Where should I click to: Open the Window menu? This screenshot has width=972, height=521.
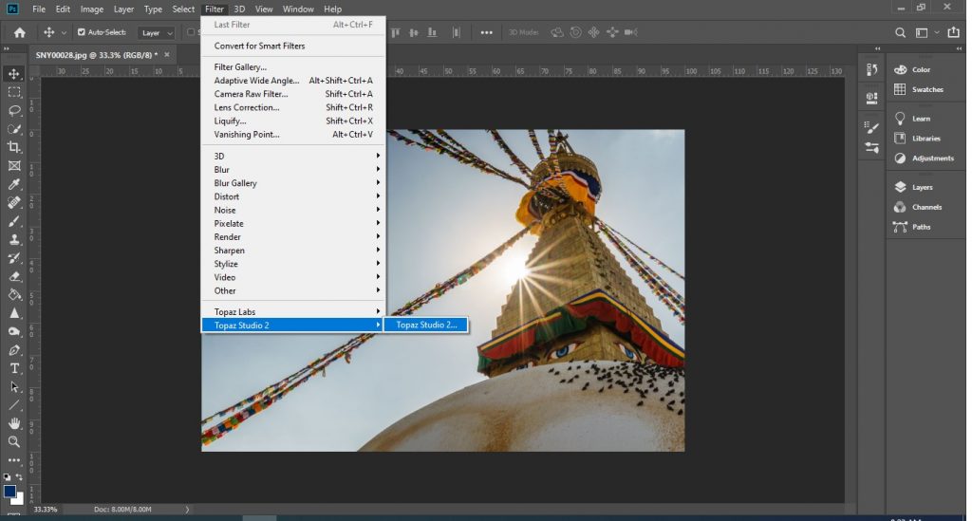point(298,9)
